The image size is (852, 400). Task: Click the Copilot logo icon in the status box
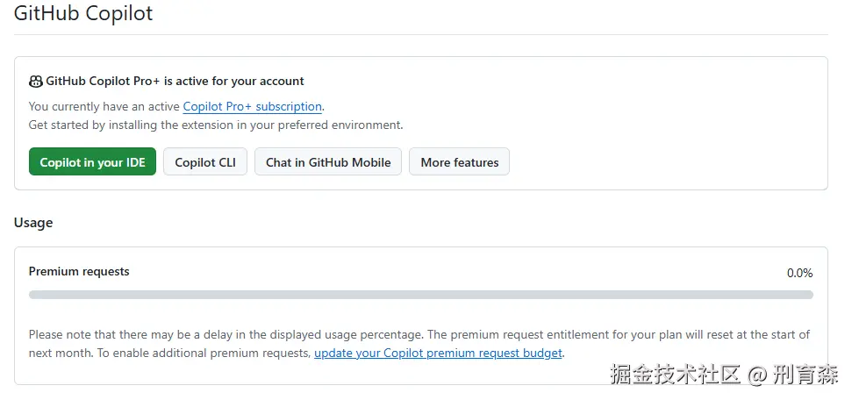[x=36, y=82]
